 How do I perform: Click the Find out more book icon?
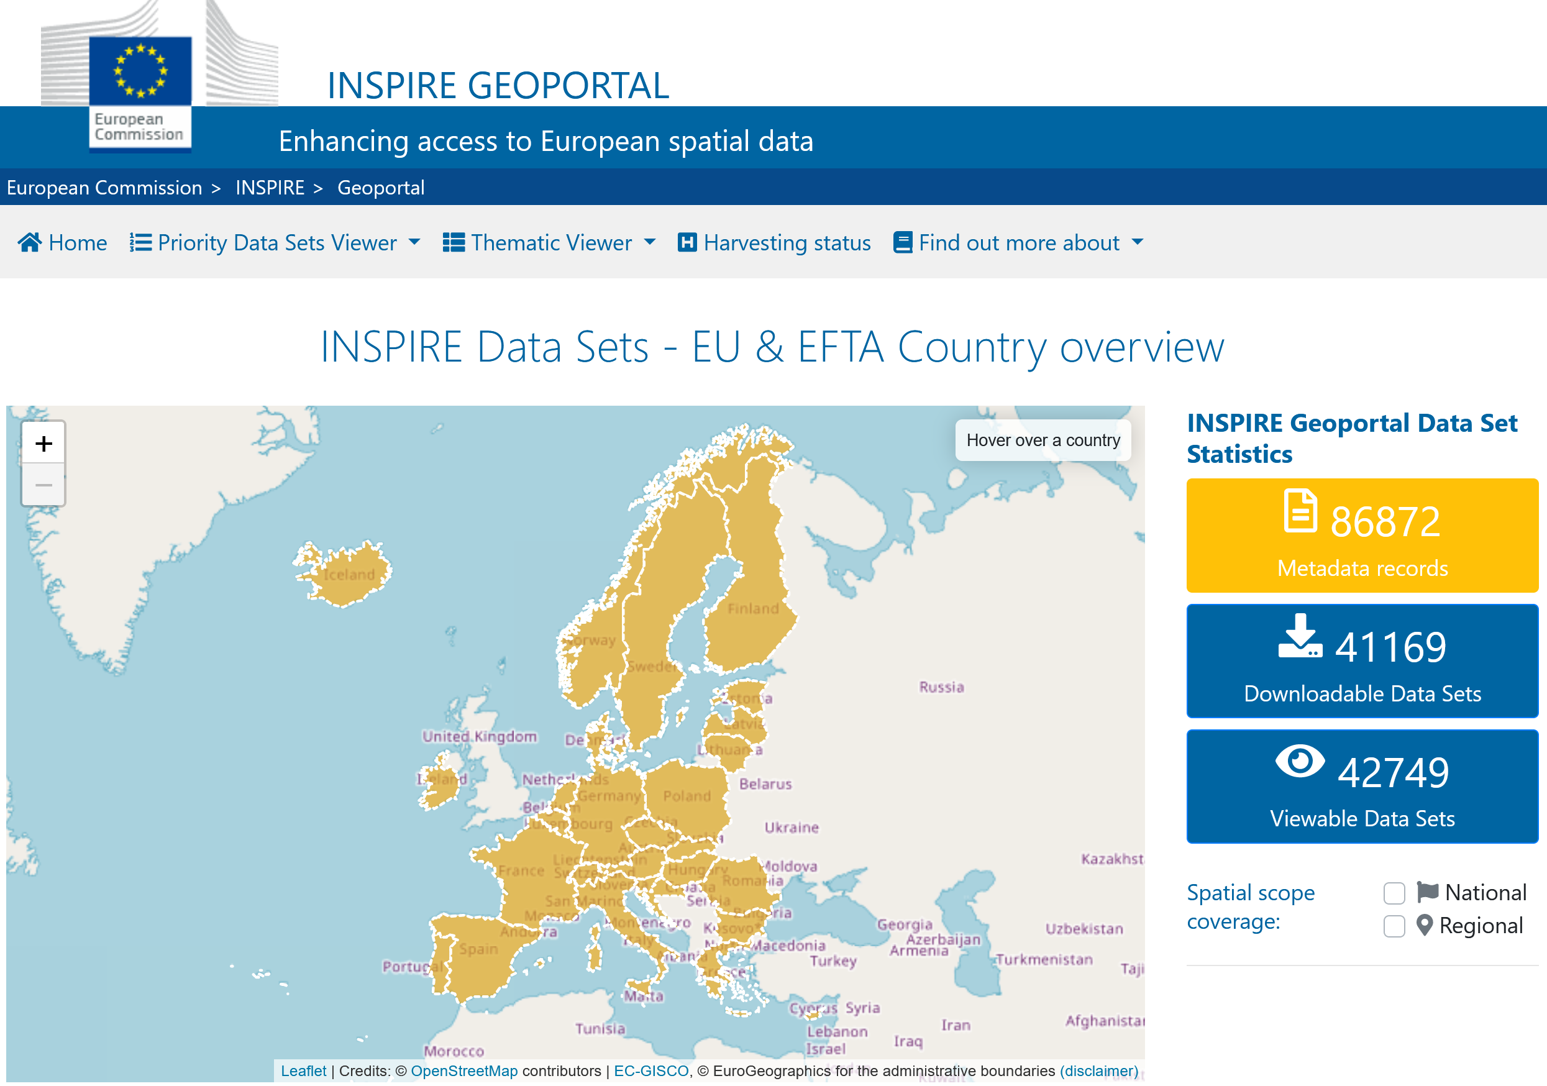click(x=902, y=242)
